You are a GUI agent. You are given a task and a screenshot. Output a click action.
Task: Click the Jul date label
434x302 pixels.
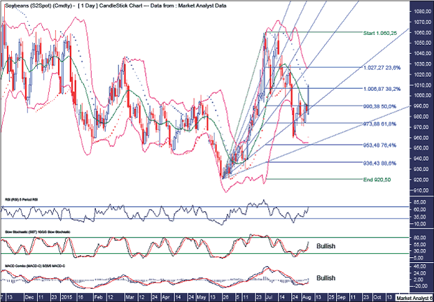click(x=269, y=298)
